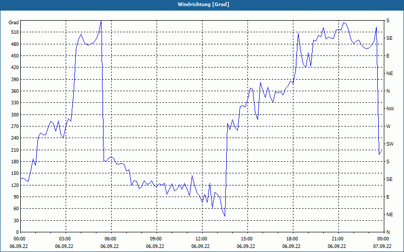Screen dimensions: 404x252
Task: Select the 150 y-axis value
Action: (15, 173)
